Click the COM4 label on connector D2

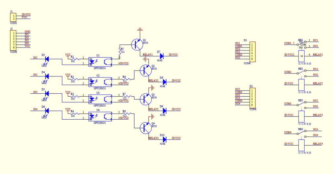(239, 100)
